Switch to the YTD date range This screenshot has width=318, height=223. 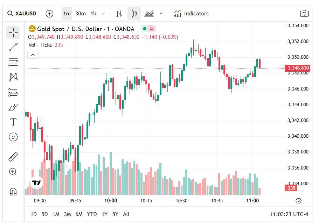tap(92, 214)
